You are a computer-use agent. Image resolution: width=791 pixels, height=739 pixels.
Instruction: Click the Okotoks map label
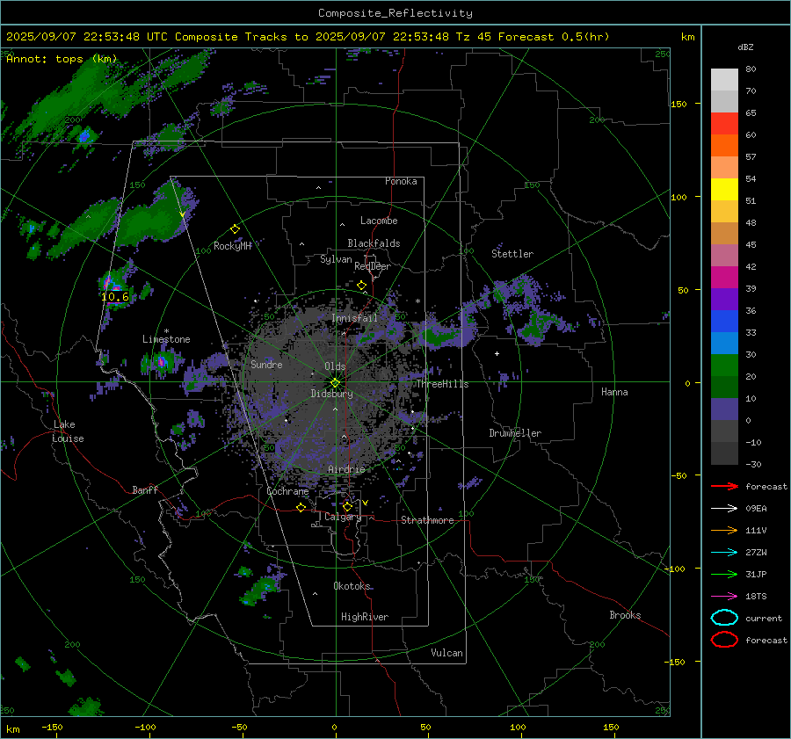click(x=352, y=585)
